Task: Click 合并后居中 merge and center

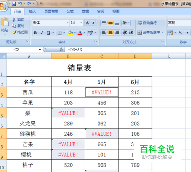Action: pos(149,32)
